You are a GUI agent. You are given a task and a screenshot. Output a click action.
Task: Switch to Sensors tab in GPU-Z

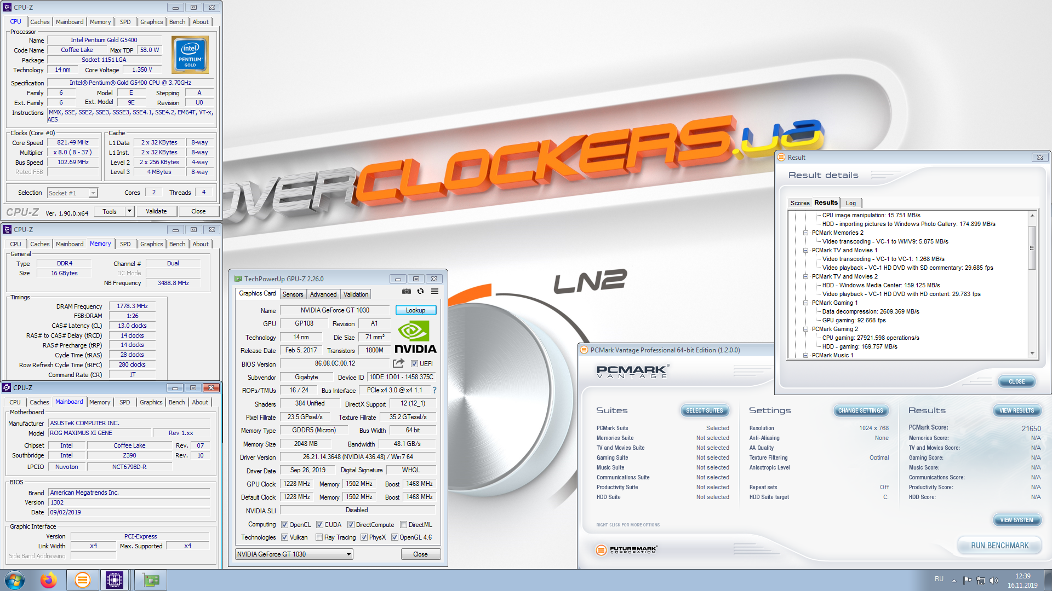point(293,294)
